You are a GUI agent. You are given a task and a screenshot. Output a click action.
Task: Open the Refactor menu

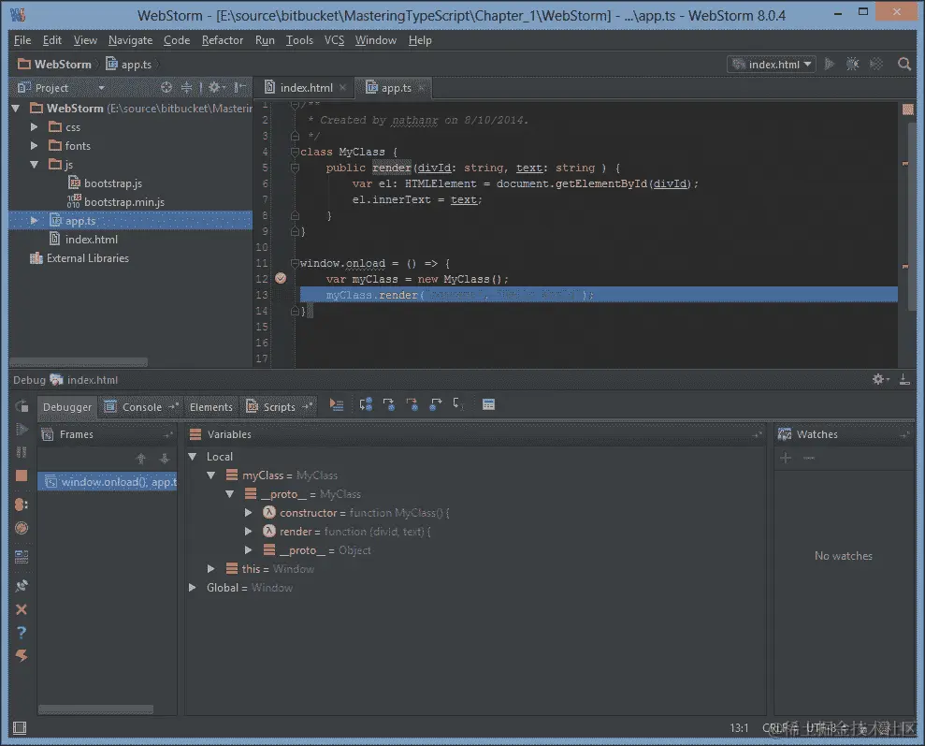coord(222,40)
